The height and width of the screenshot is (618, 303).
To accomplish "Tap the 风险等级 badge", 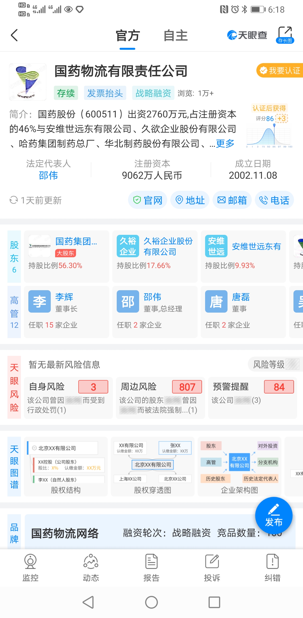I will 275,364.
